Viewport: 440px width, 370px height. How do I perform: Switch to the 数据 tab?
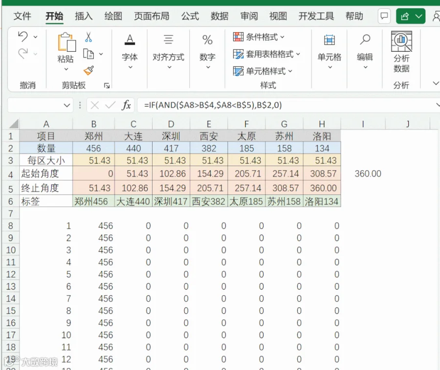point(220,16)
